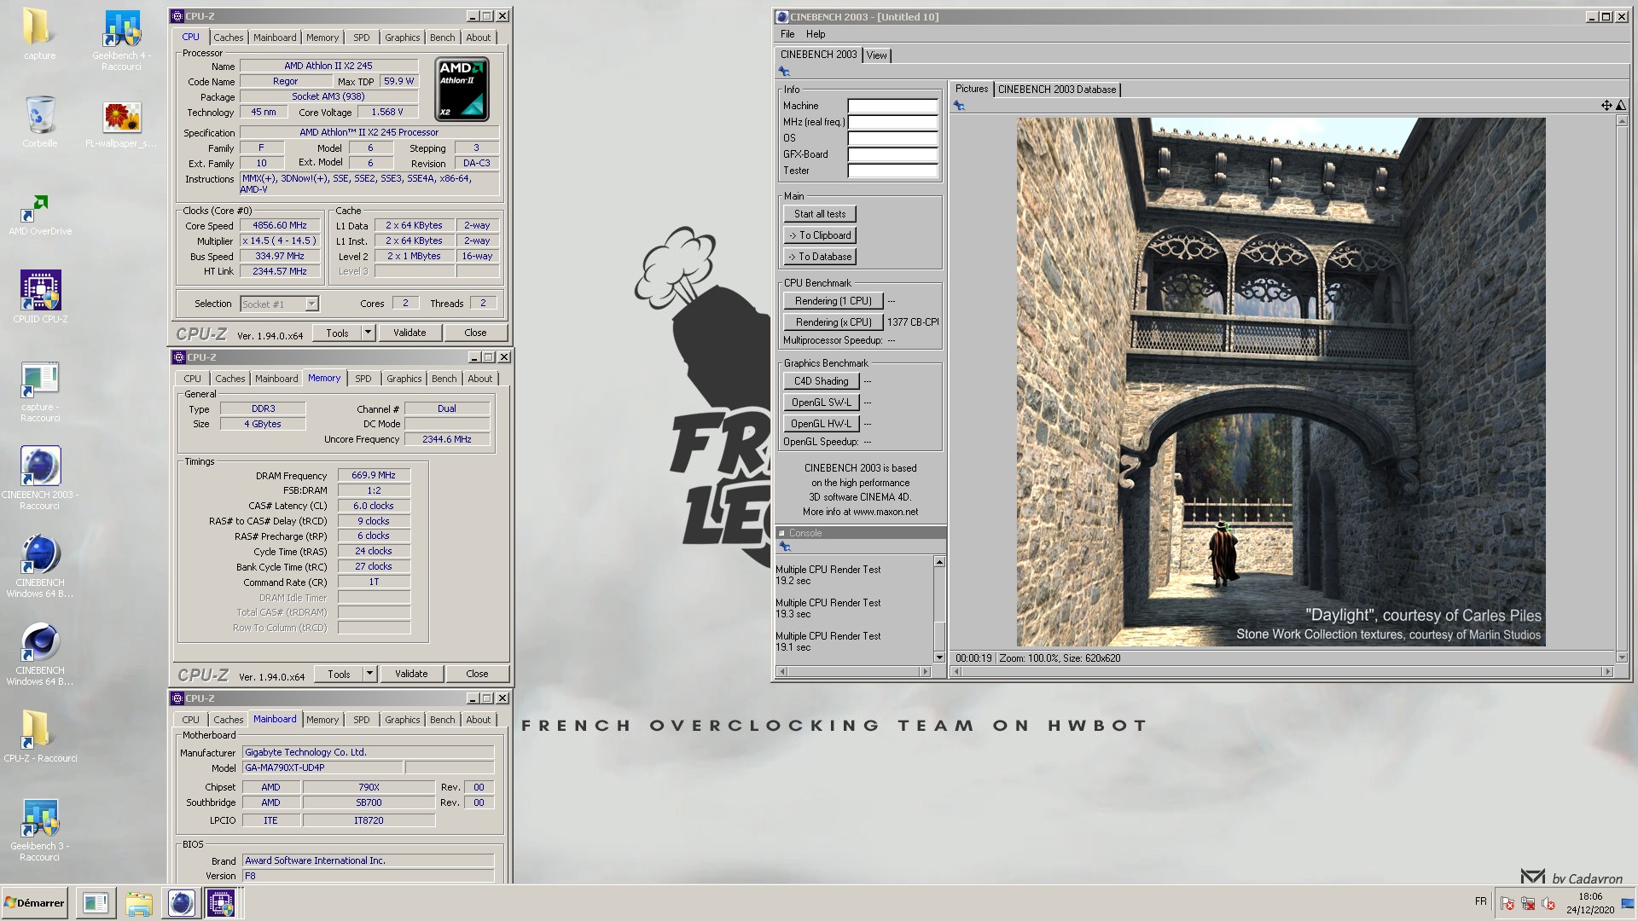Click the To Database button

click(x=819, y=257)
